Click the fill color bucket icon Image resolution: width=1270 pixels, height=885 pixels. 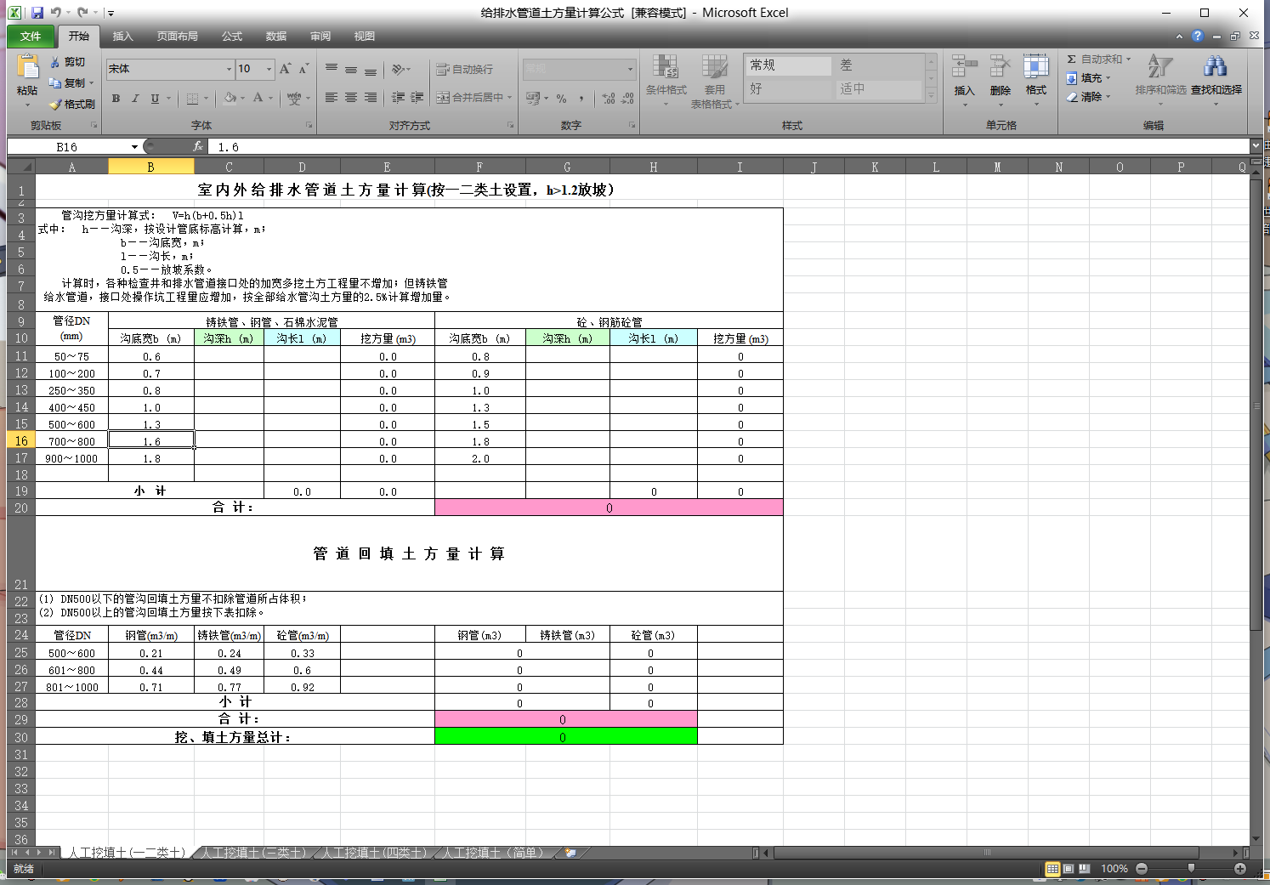click(230, 99)
